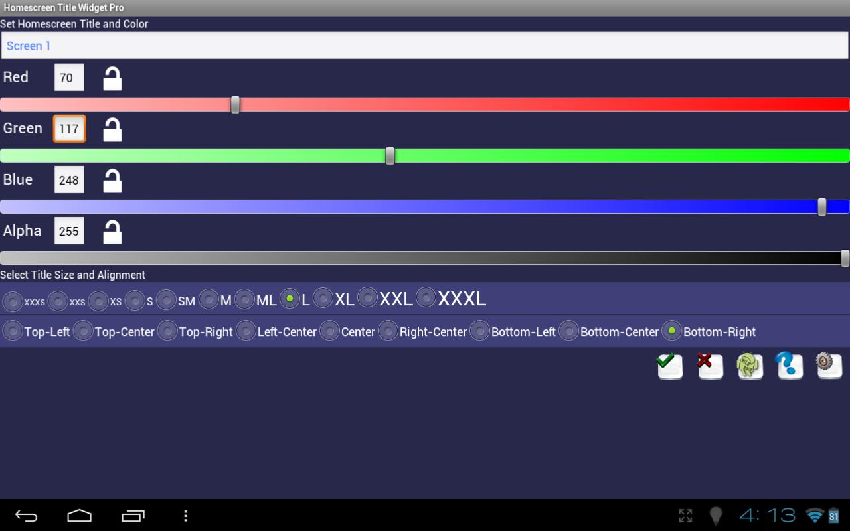This screenshot has width=850, height=531.
Task: Choose Bottom-Left alignment
Action: (513, 331)
